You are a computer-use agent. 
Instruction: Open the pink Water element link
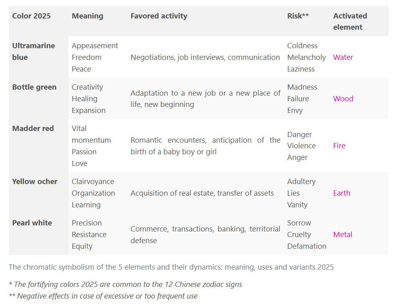coord(343,57)
